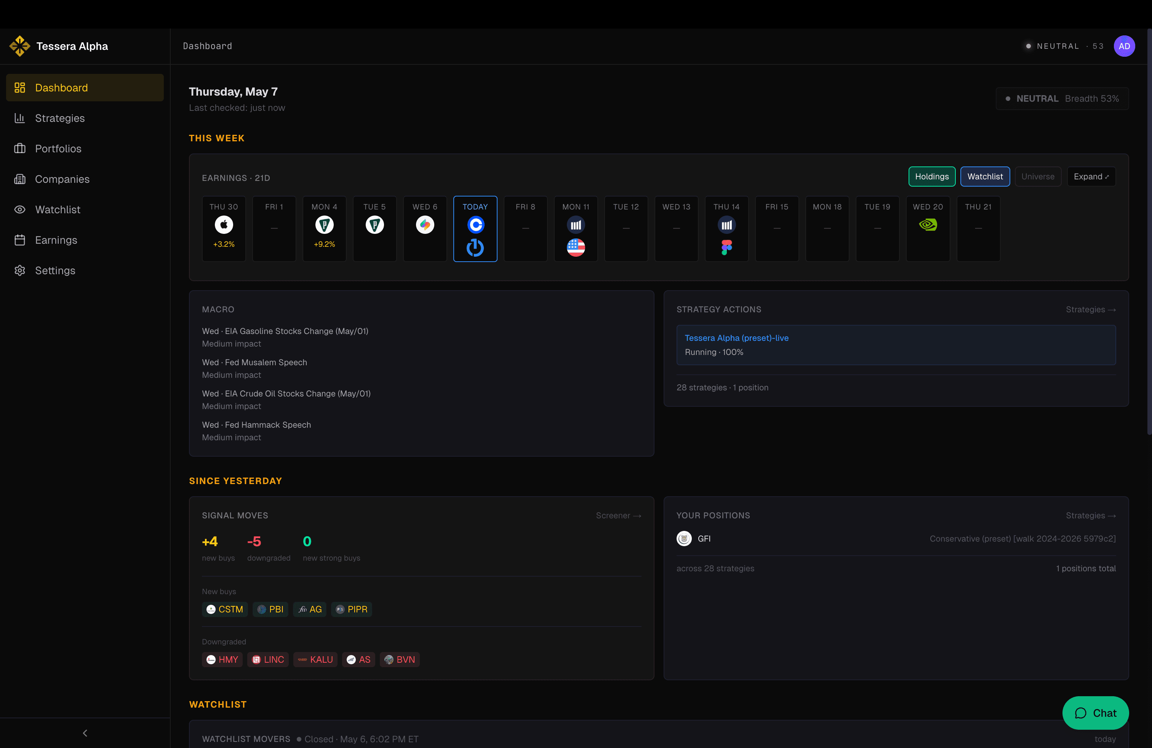Click the AS downgraded chip
The height and width of the screenshot is (748, 1152).
tap(359, 660)
